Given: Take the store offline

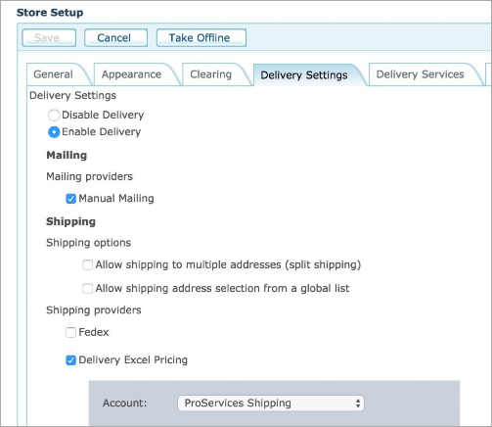Looking at the screenshot, I should point(201,38).
